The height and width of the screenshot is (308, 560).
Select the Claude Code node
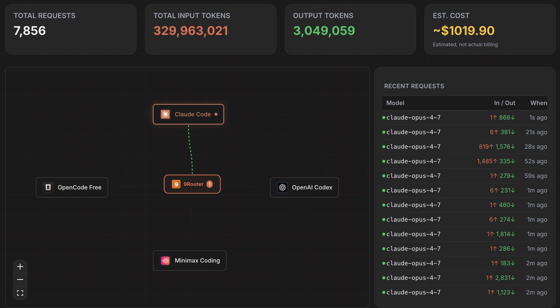tap(189, 114)
